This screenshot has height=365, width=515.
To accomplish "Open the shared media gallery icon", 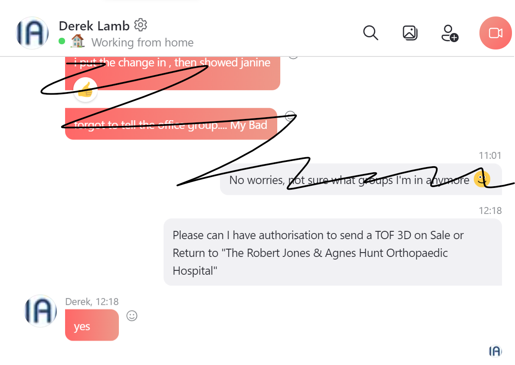I will pos(410,33).
